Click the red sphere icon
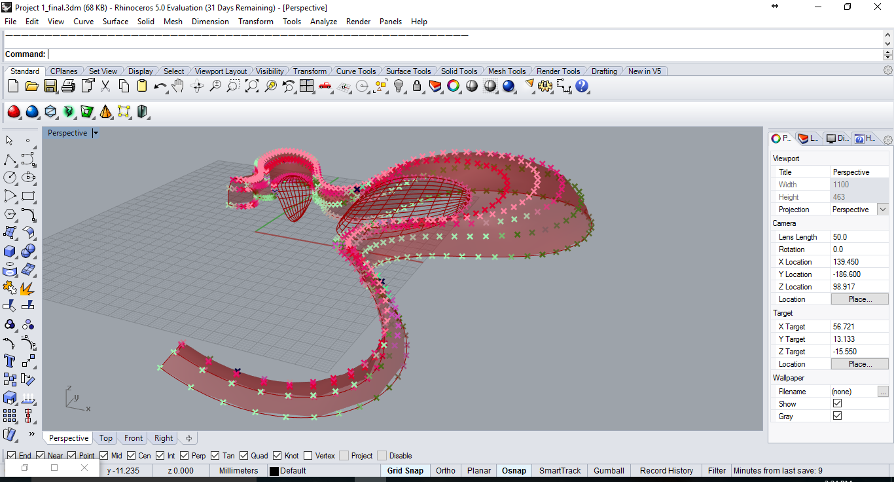Image resolution: width=894 pixels, height=482 pixels. click(x=13, y=112)
